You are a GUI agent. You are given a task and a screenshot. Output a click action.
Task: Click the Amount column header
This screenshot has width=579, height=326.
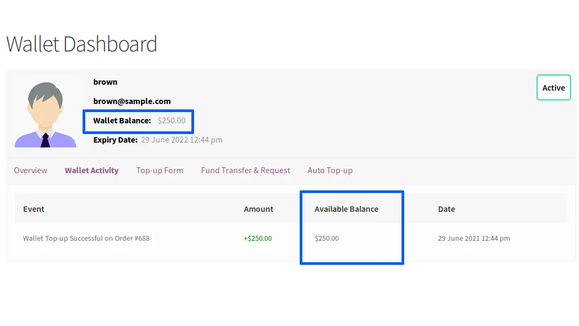(258, 209)
